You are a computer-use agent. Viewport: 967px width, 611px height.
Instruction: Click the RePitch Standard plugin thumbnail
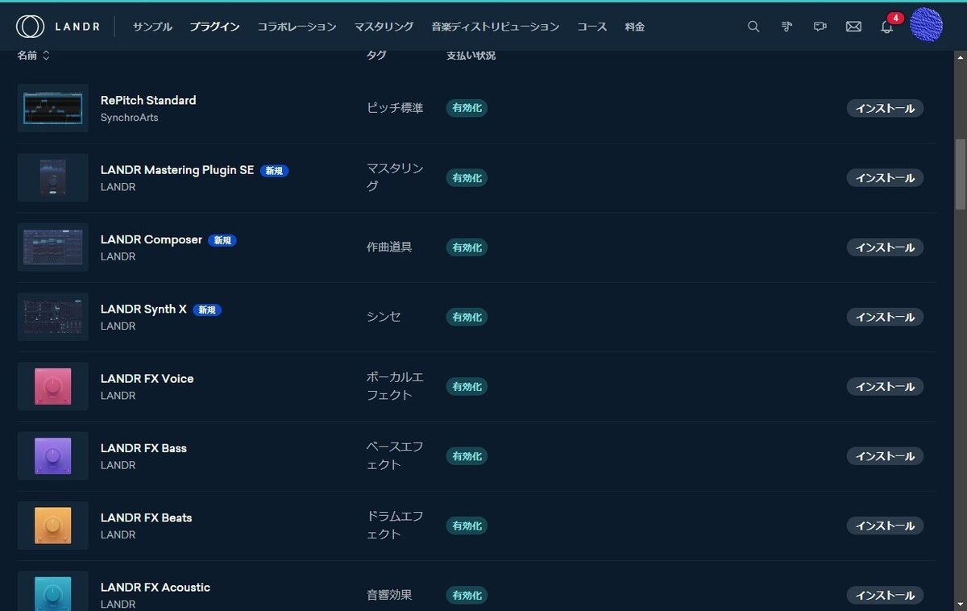[52, 108]
